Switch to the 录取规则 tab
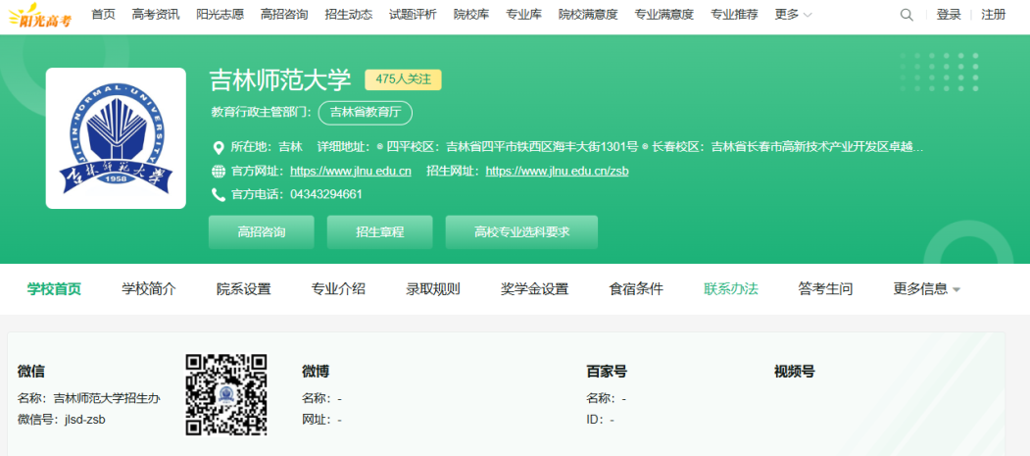The height and width of the screenshot is (456, 1030). click(x=433, y=289)
